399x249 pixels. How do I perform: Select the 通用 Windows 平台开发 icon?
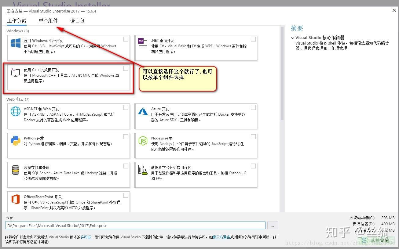coord(15,43)
